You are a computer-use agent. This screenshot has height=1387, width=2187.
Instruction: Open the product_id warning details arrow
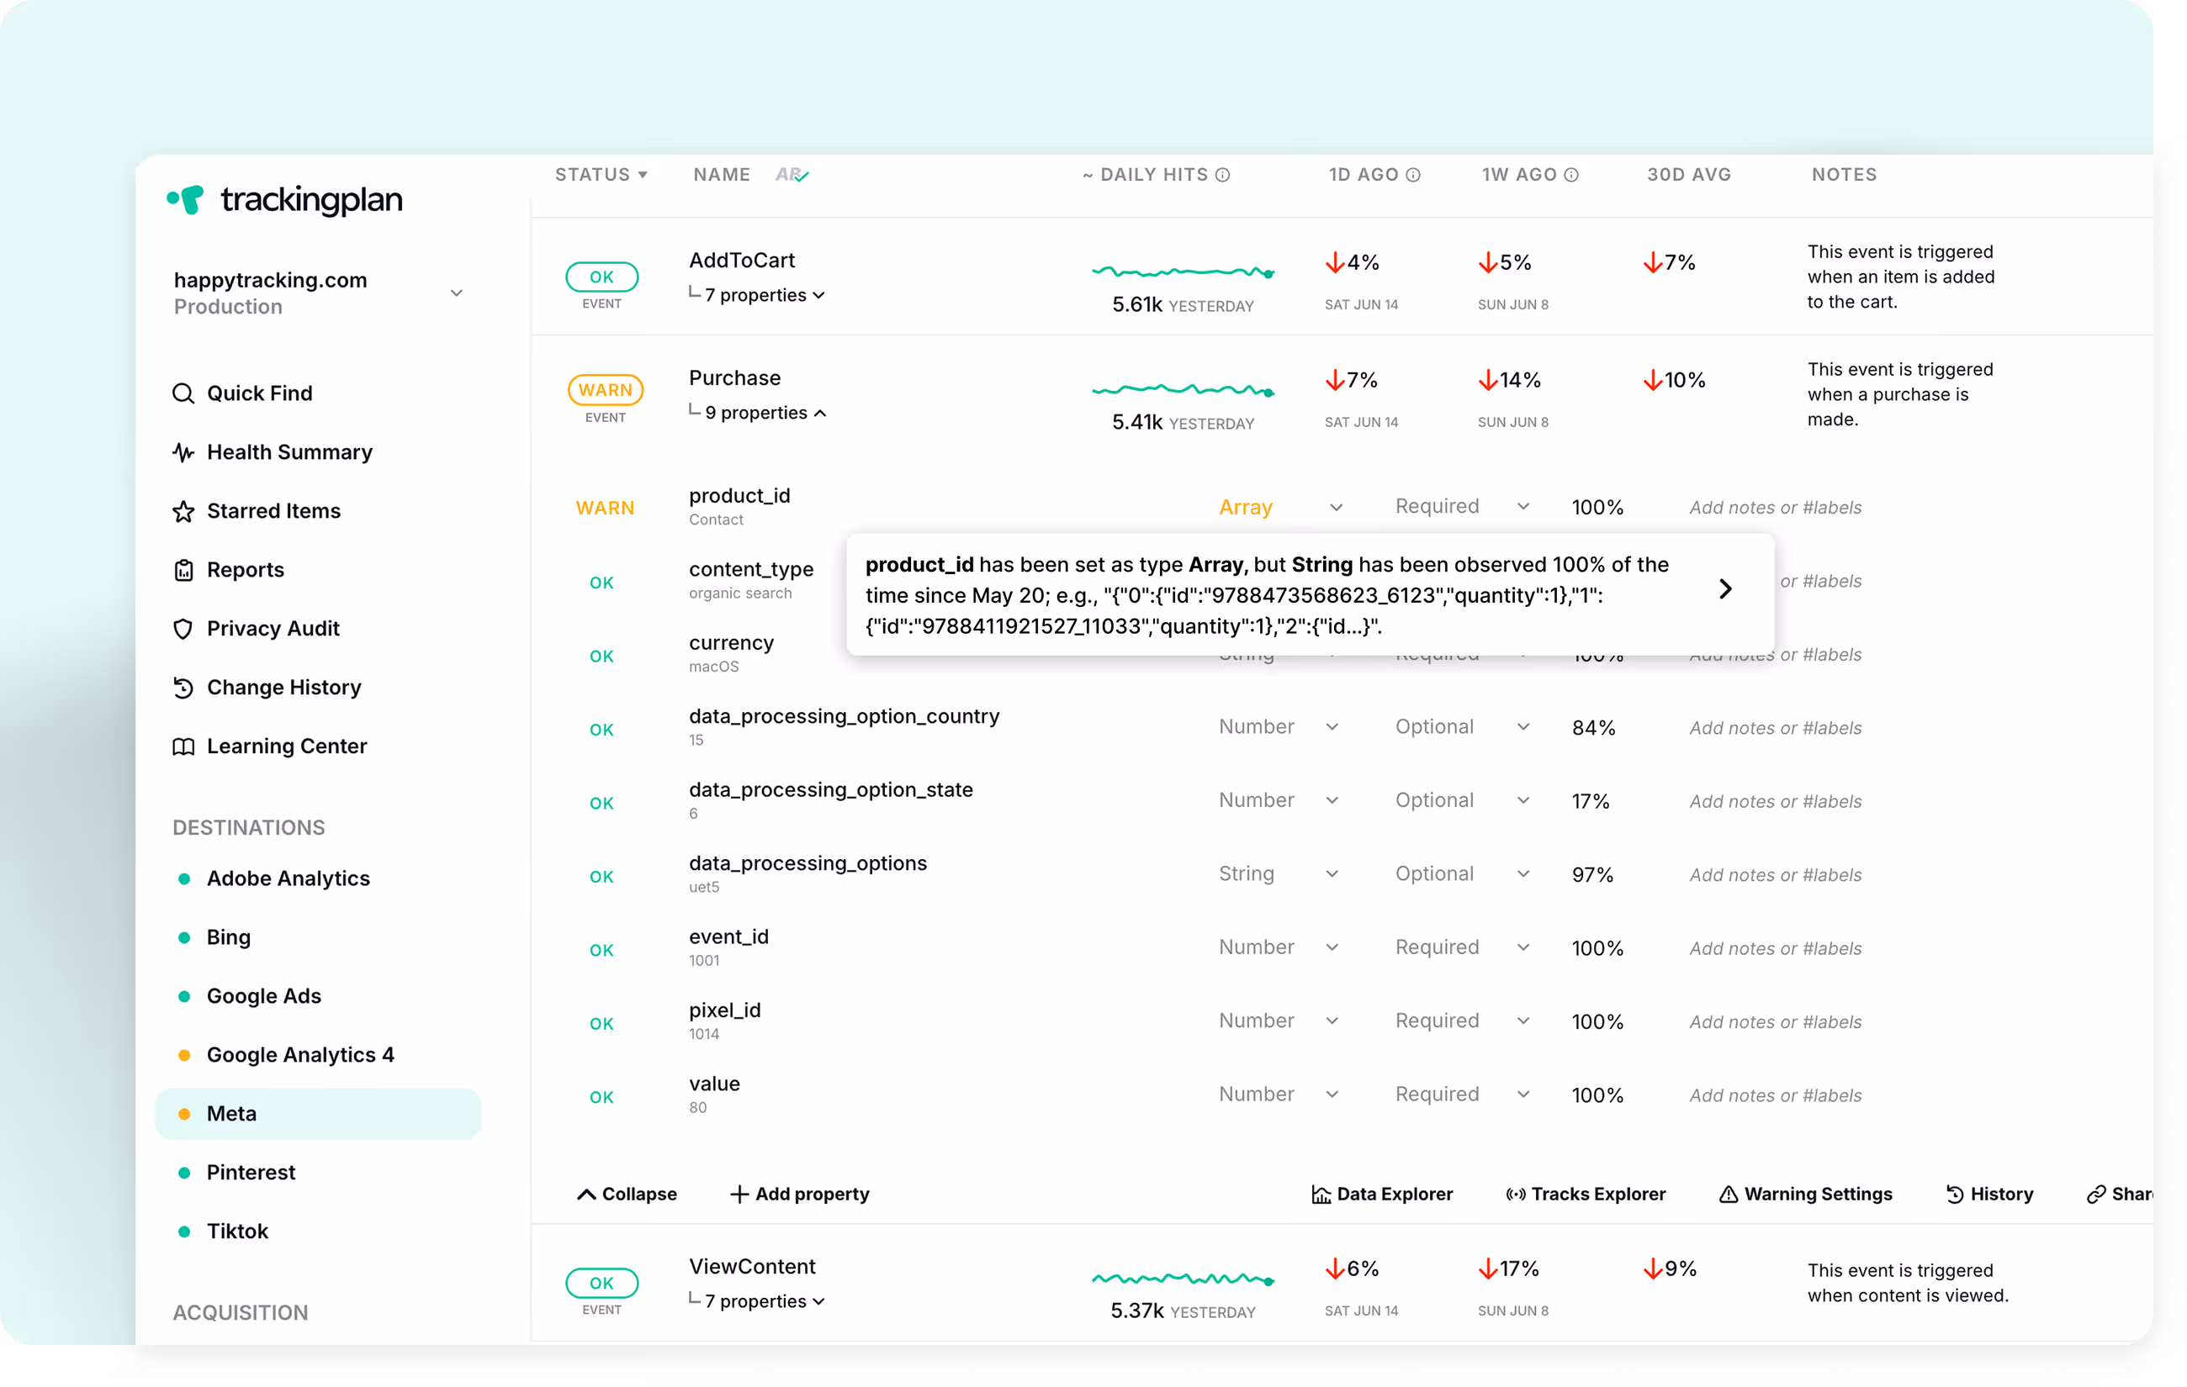[1725, 589]
